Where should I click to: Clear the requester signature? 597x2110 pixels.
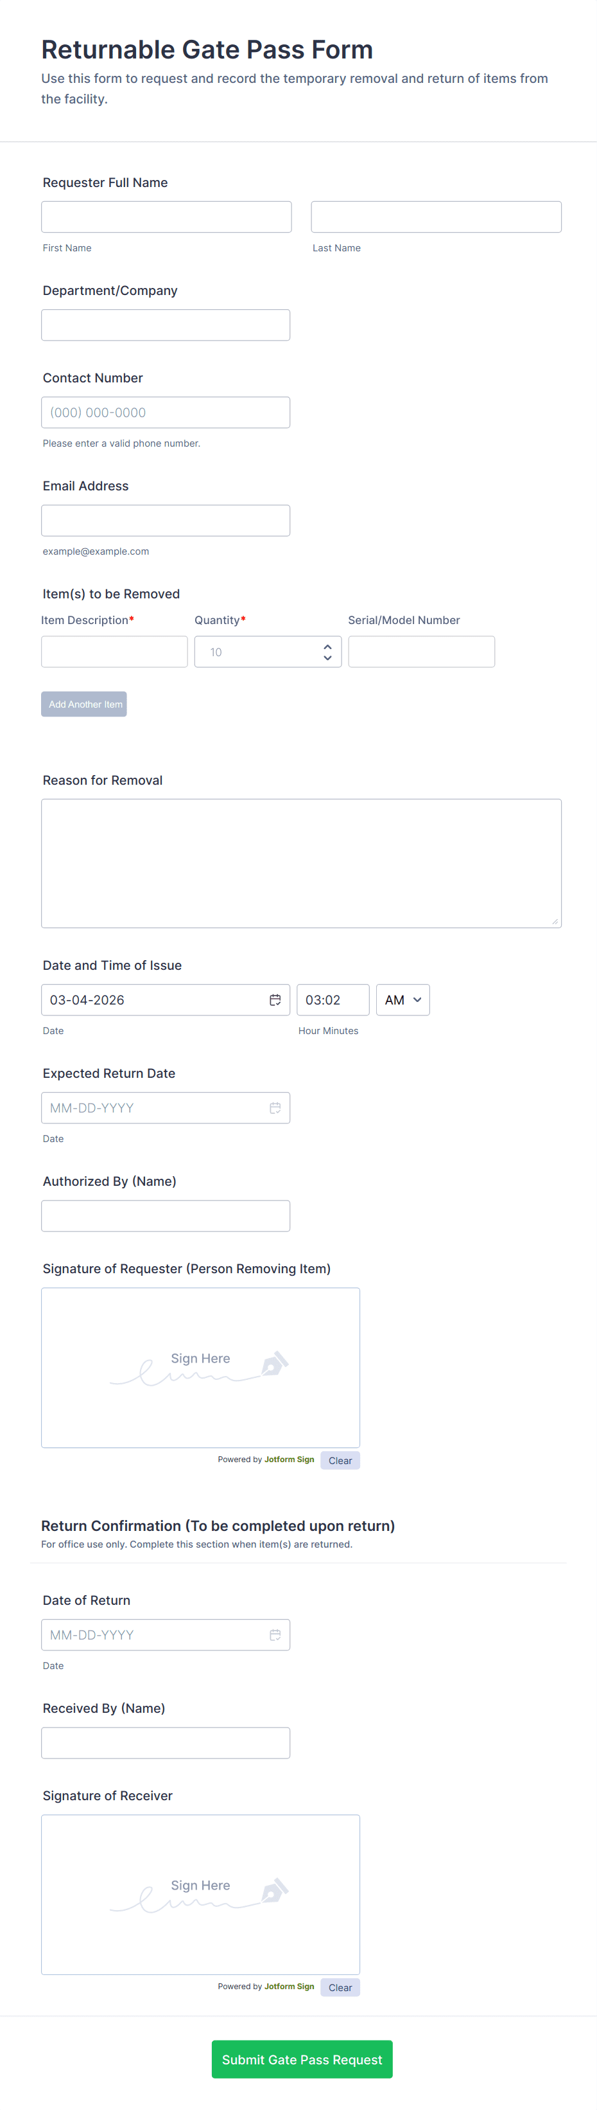coord(340,1460)
